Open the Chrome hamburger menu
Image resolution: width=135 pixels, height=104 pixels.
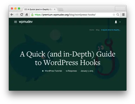coord(123,15)
